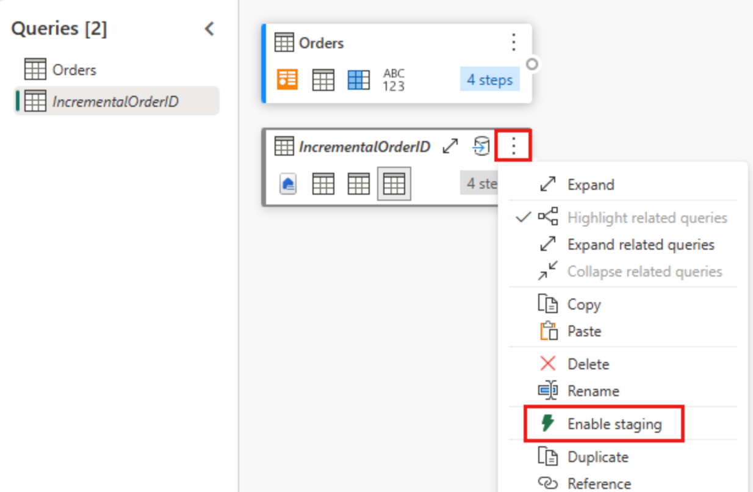Select Delete in context menu
Screen dimensions: 753x492
(623, 364)
